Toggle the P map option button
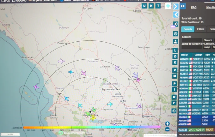 pos(175,84)
